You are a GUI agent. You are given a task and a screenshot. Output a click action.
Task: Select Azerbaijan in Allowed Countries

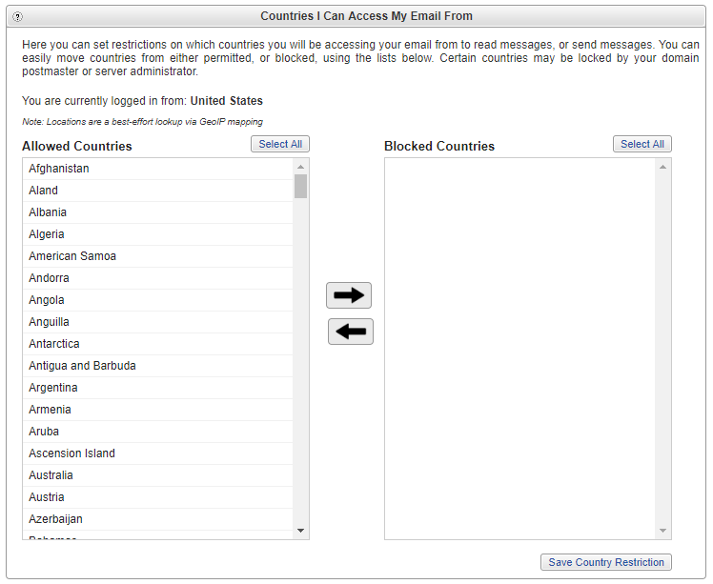[x=158, y=519]
